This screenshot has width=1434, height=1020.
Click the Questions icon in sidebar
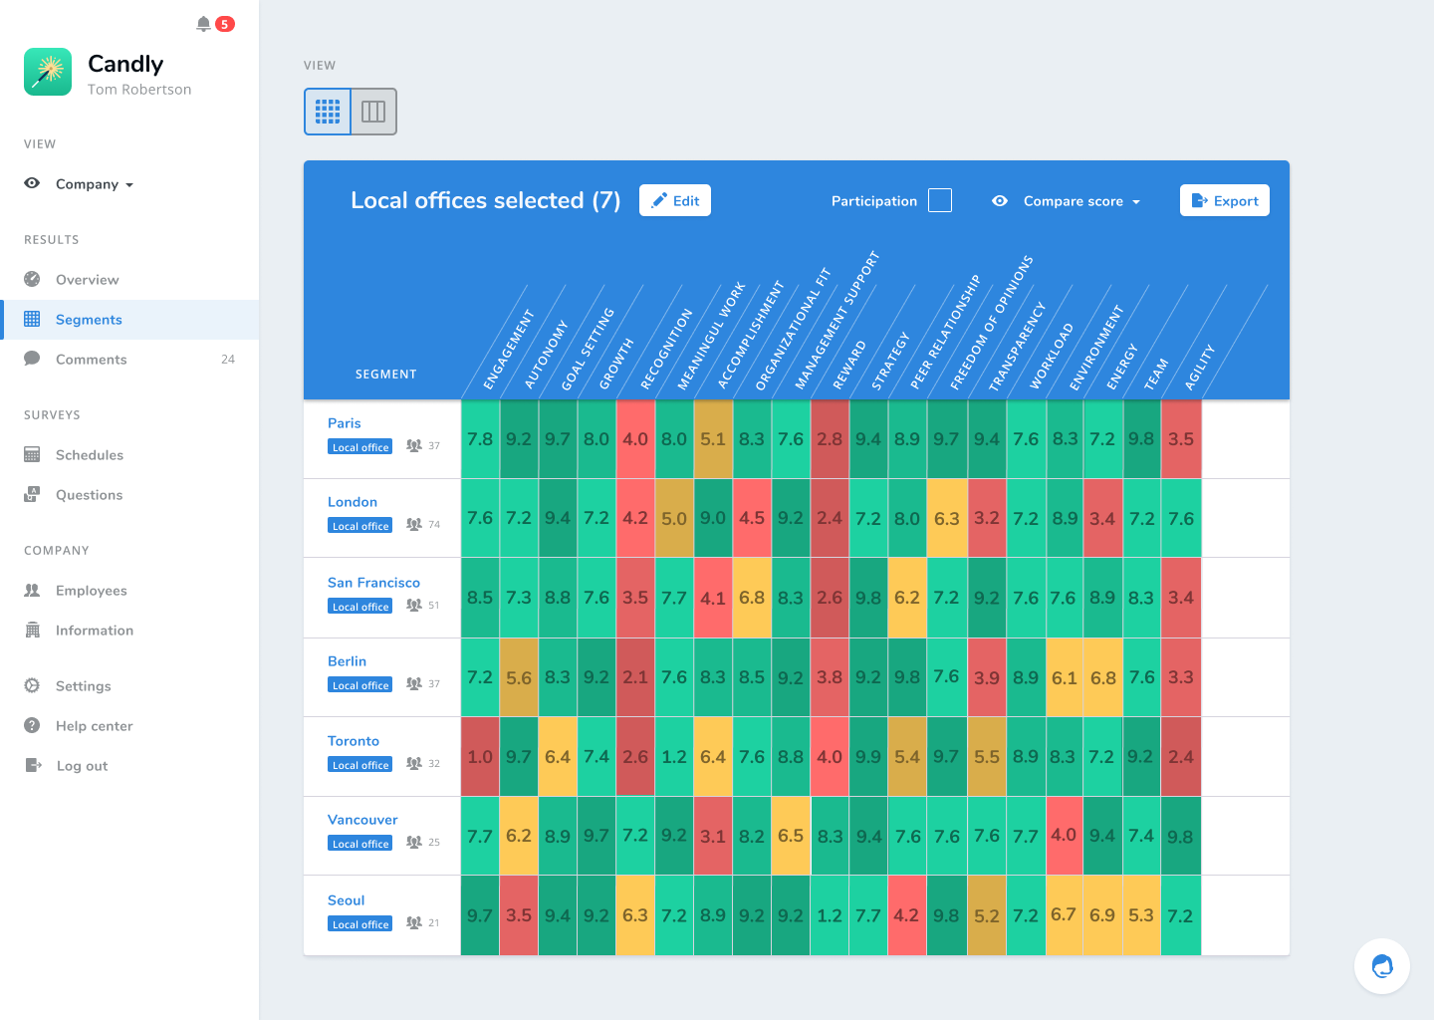pyautogui.click(x=32, y=495)
